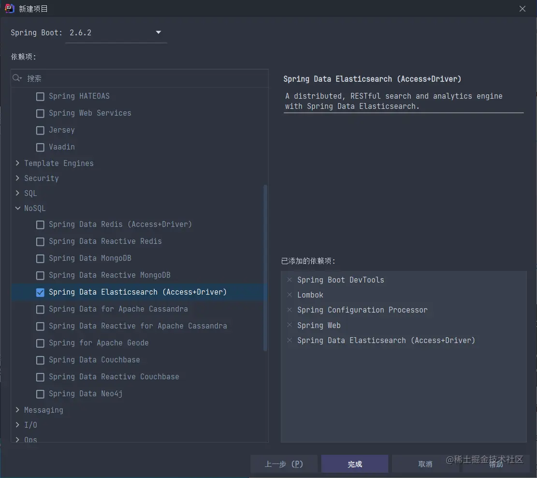Click the Spring Data Elasticsearch description text
This screenshot has width=537, height=478.
pos(394,101)
